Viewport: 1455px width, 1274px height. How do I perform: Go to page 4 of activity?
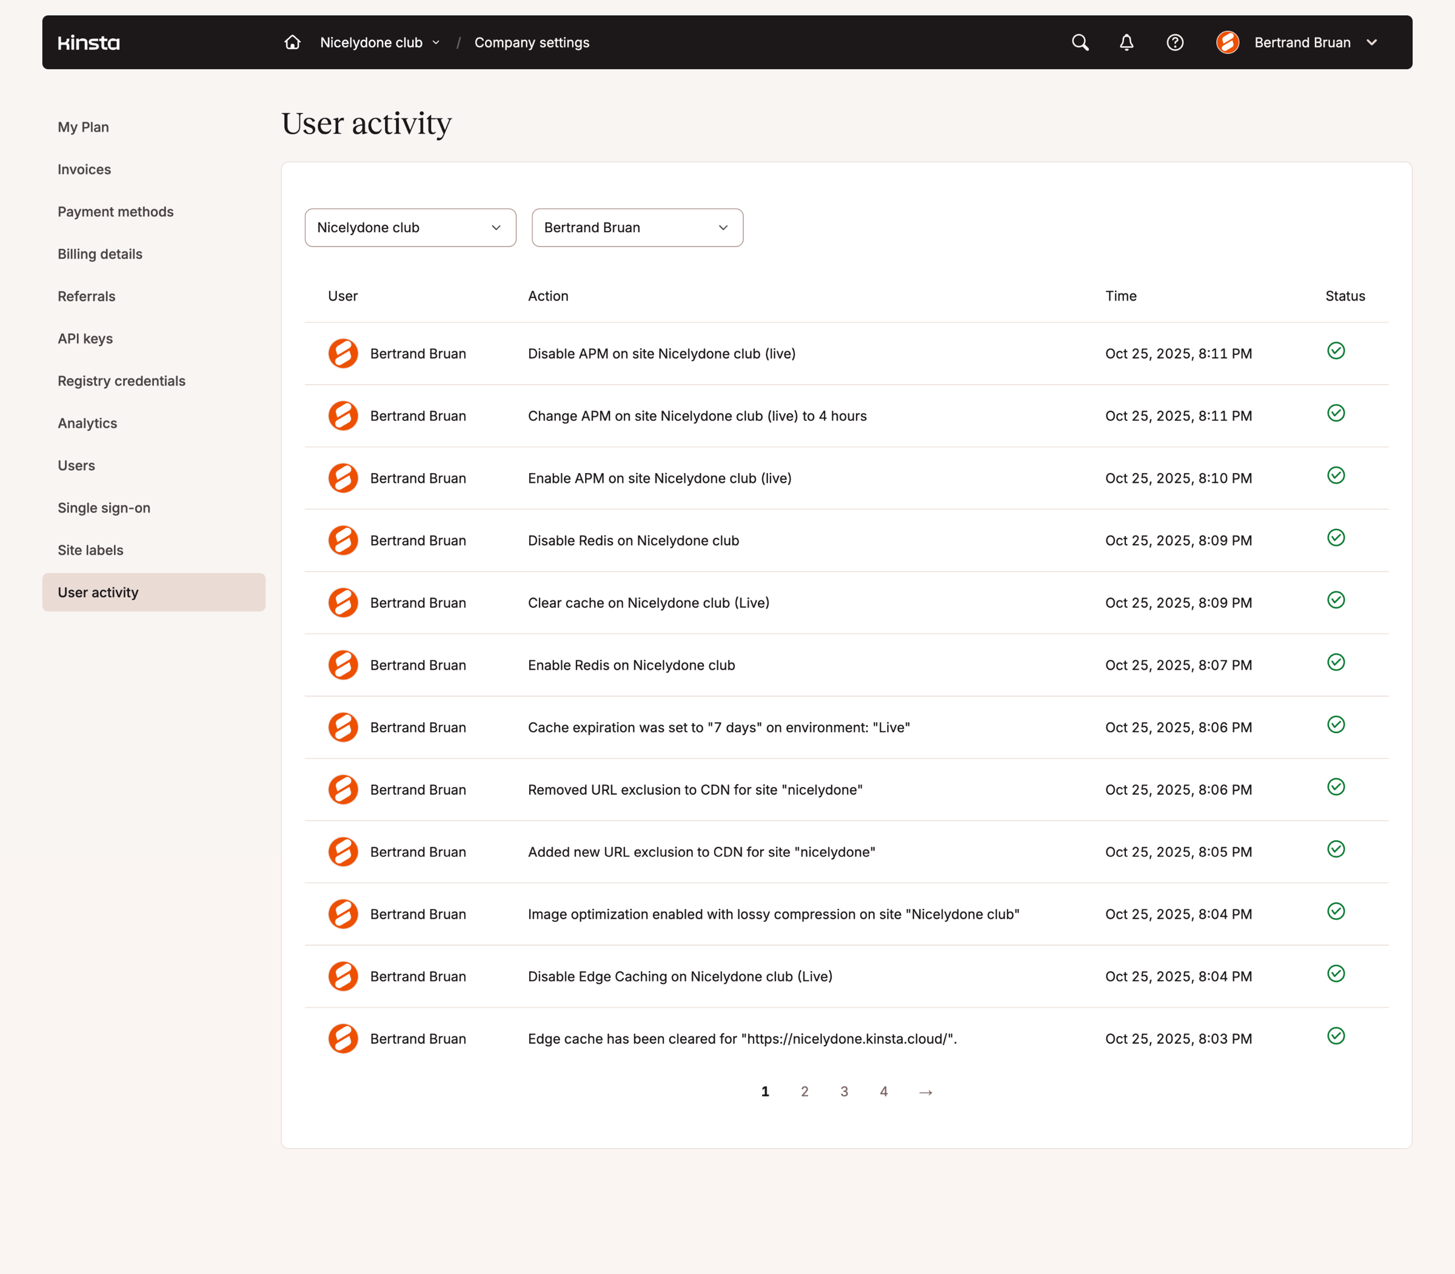click(x=884, y=1091)
